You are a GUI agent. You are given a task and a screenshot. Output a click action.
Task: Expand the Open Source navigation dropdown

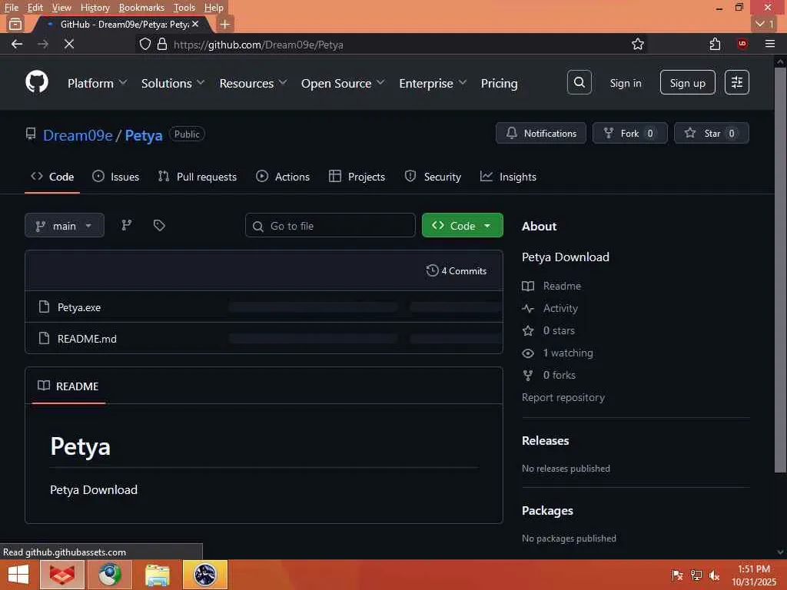click(x=343, y=83)
